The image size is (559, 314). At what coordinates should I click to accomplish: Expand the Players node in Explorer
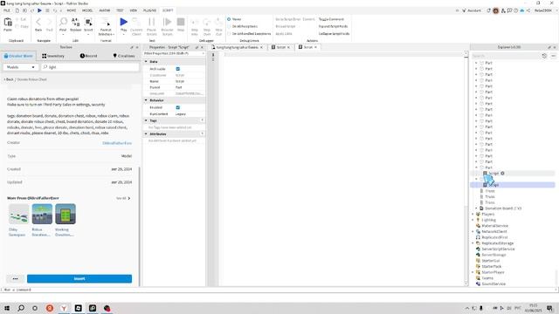[473, 214]
